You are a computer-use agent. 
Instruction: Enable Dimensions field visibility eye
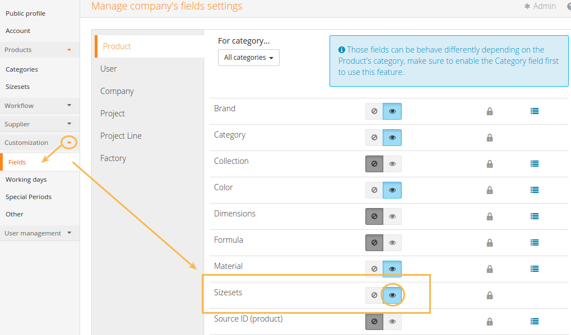click(x=392, y=216)
